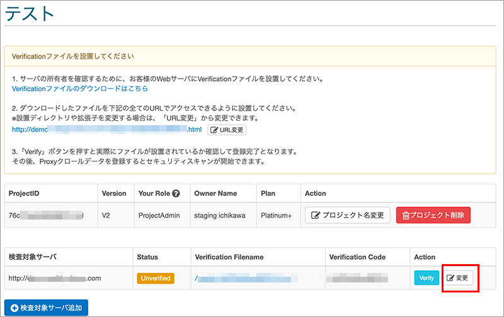The width and height of the screenshot is (504, 317).
Task: Click the V2 version cell
Action: [x=107, y=215]
